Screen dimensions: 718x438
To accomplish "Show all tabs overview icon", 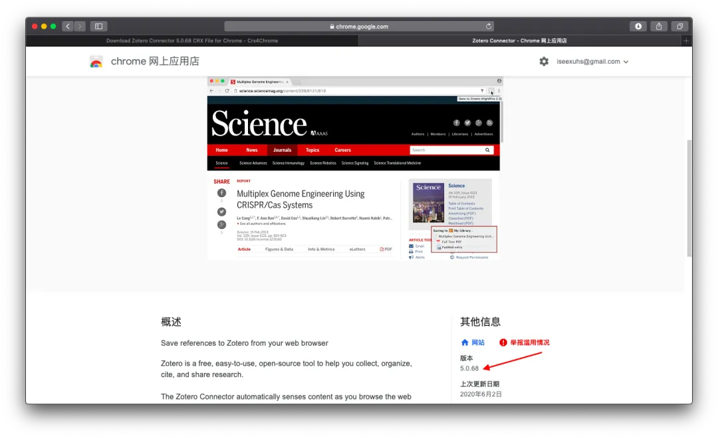I will pyautogui.click(x=680, y=27).
